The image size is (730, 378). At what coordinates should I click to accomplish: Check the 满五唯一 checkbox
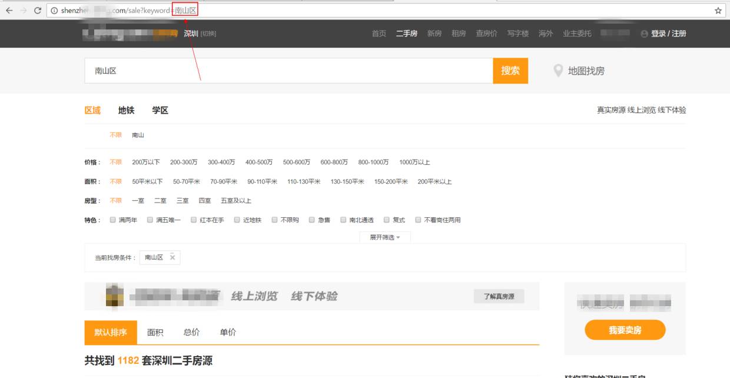click(x=150, y=220)
